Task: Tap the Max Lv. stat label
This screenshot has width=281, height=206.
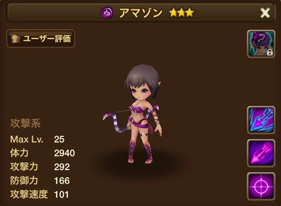Action: [x=27, y=139]
